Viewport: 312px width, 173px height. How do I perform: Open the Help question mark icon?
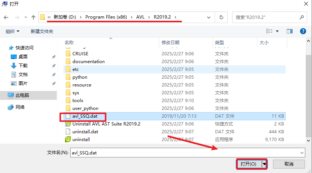tap(303, 31)
